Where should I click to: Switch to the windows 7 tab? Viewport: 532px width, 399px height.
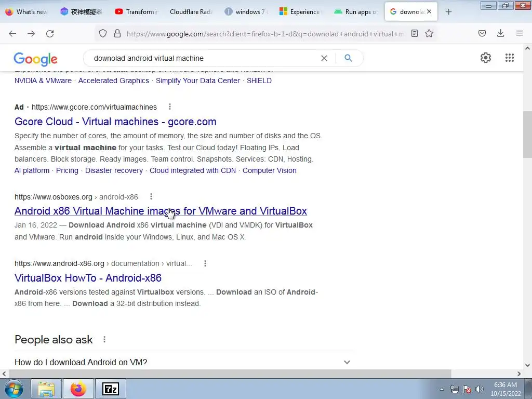point(247,12)
